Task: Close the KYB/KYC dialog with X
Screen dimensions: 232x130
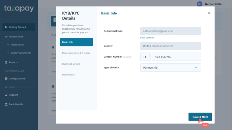Action: pyautogui.click(x=209, y=13)
